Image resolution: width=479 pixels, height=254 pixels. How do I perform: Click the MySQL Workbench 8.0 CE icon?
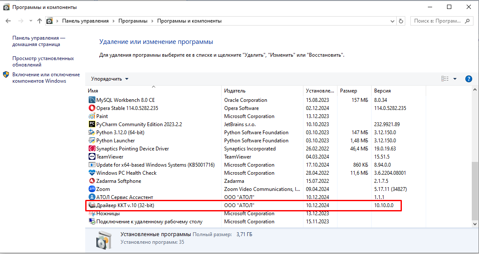click(92, 100)
